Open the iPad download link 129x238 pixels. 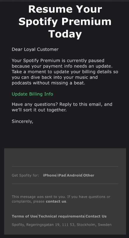[x=62, y=175]
